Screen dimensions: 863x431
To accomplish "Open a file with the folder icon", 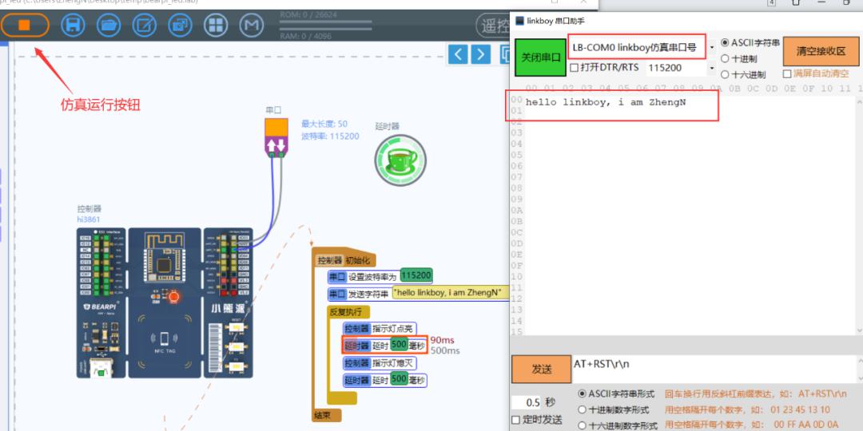I will (x=109, y=26).
